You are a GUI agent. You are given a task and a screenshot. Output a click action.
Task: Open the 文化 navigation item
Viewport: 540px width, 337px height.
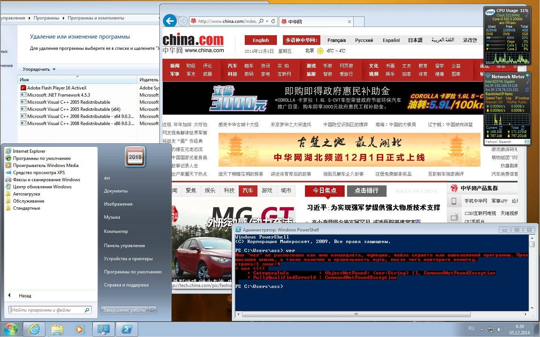(373, 66)
